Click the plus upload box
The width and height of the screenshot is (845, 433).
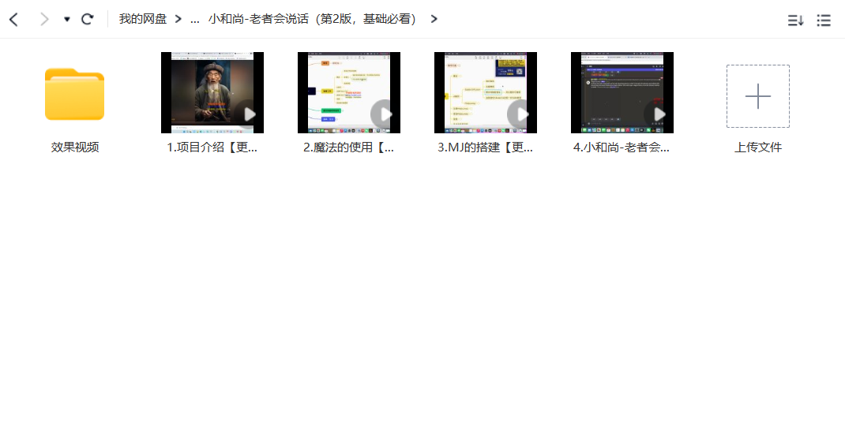pos(757,96)
